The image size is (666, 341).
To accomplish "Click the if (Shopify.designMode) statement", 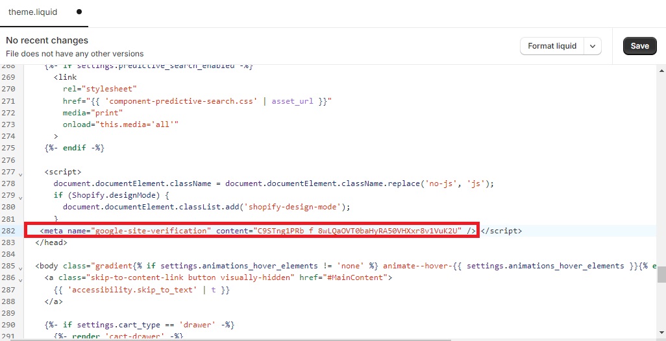I will [x=111, y=195].
